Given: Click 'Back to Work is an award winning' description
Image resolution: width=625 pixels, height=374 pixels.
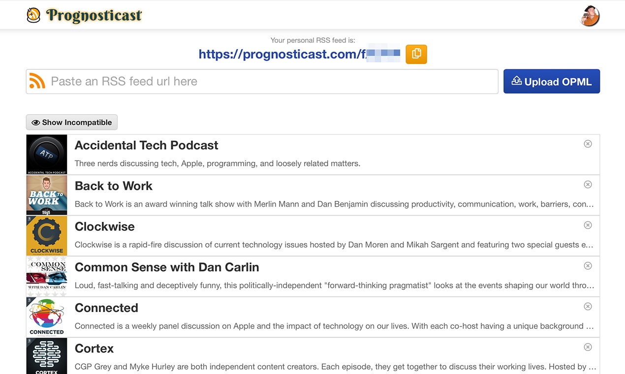Looking at the screenshot, I should [x=334, y=204].
